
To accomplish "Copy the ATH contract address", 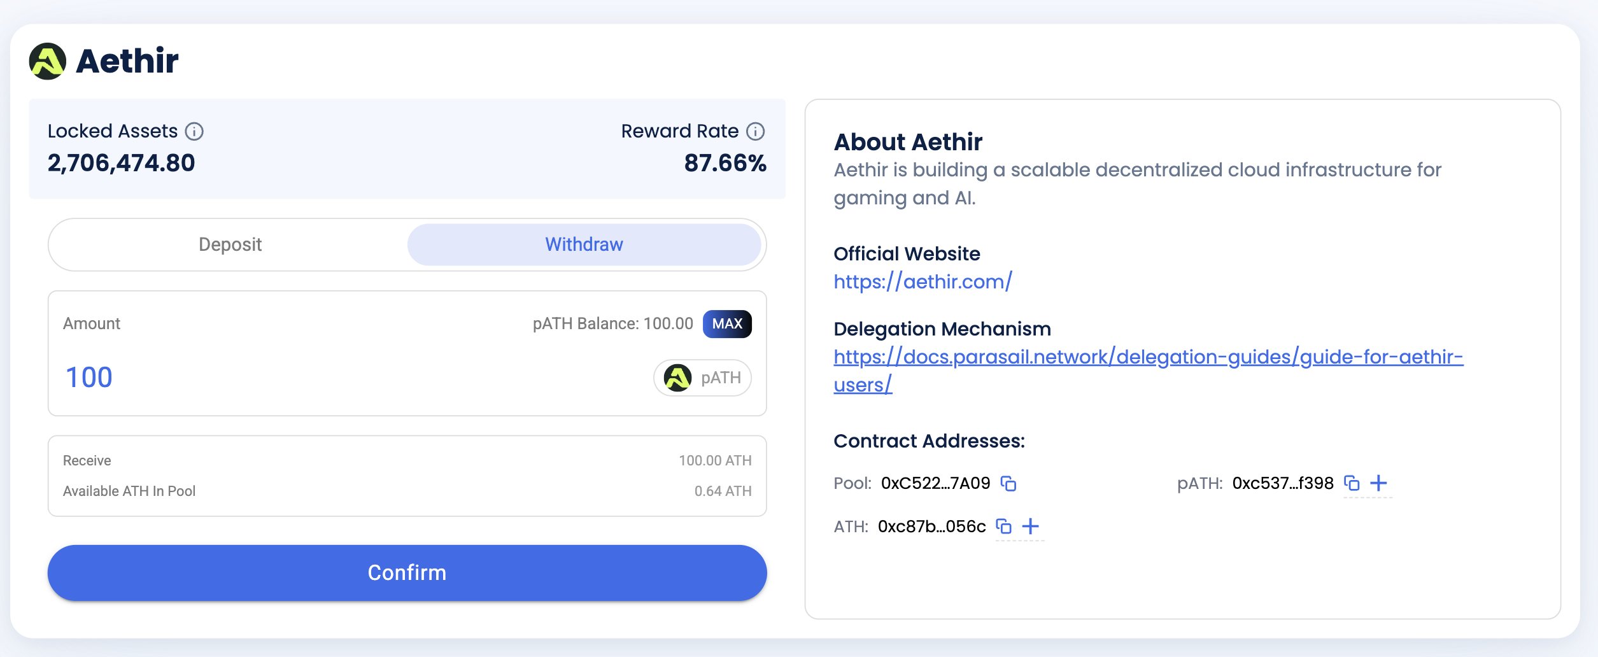I will tap(1004, 526).
